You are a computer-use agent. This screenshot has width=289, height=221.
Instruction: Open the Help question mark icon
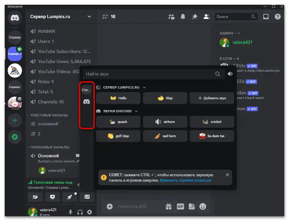[x=277, y=17]
